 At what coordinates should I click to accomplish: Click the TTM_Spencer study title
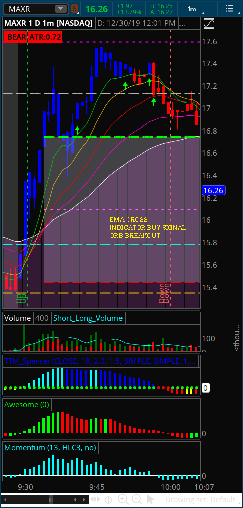click(100, 361)
